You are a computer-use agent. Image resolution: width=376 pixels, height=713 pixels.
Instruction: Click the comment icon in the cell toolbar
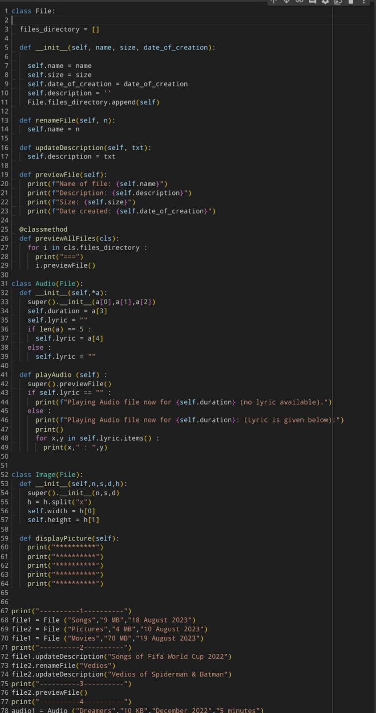click(312, 2)
